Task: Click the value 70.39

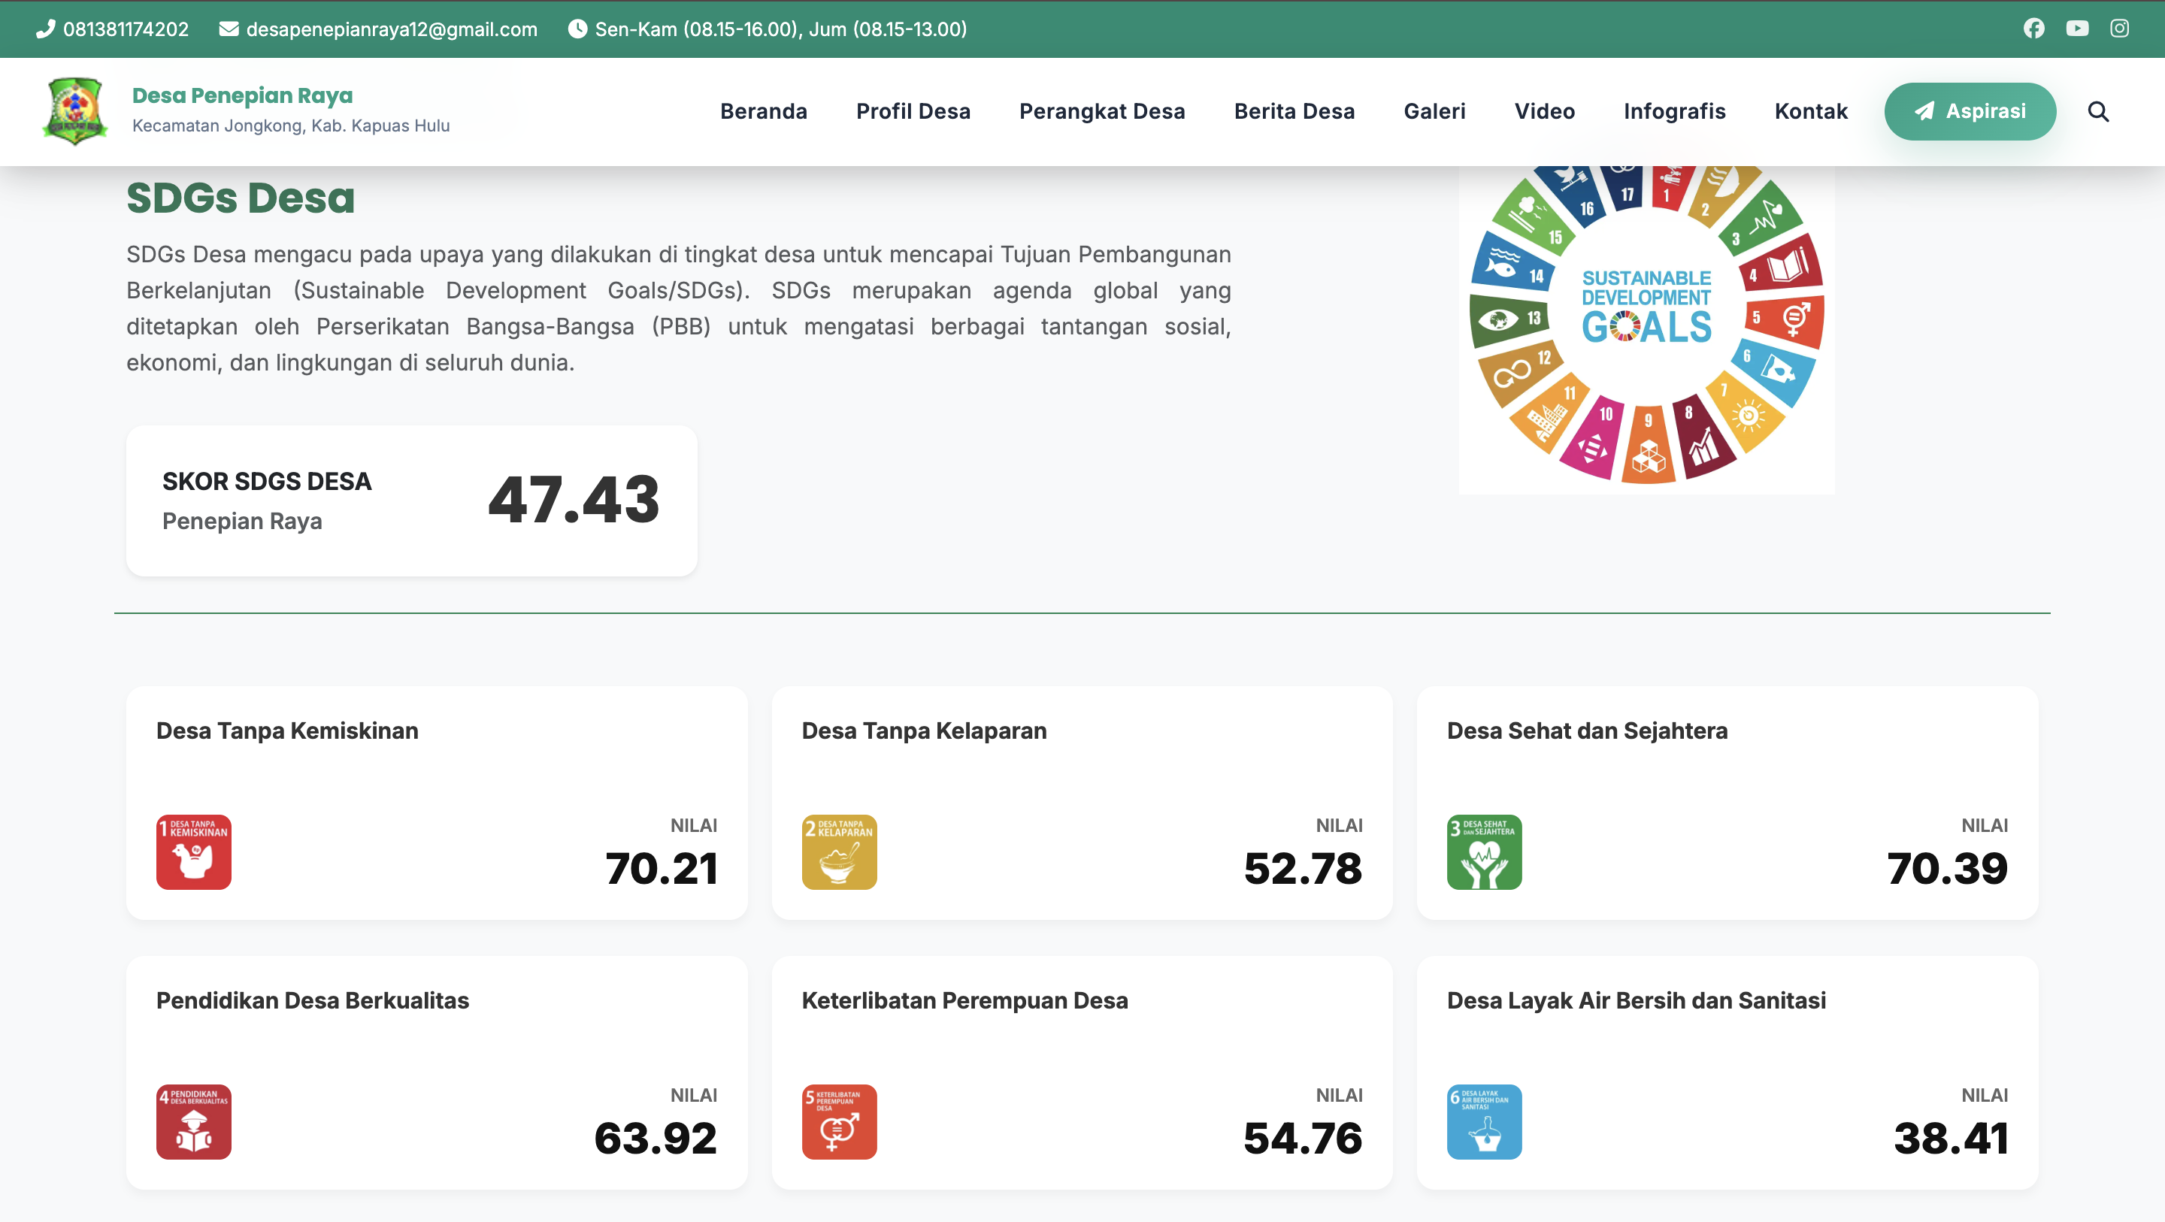Action: 1947,868
